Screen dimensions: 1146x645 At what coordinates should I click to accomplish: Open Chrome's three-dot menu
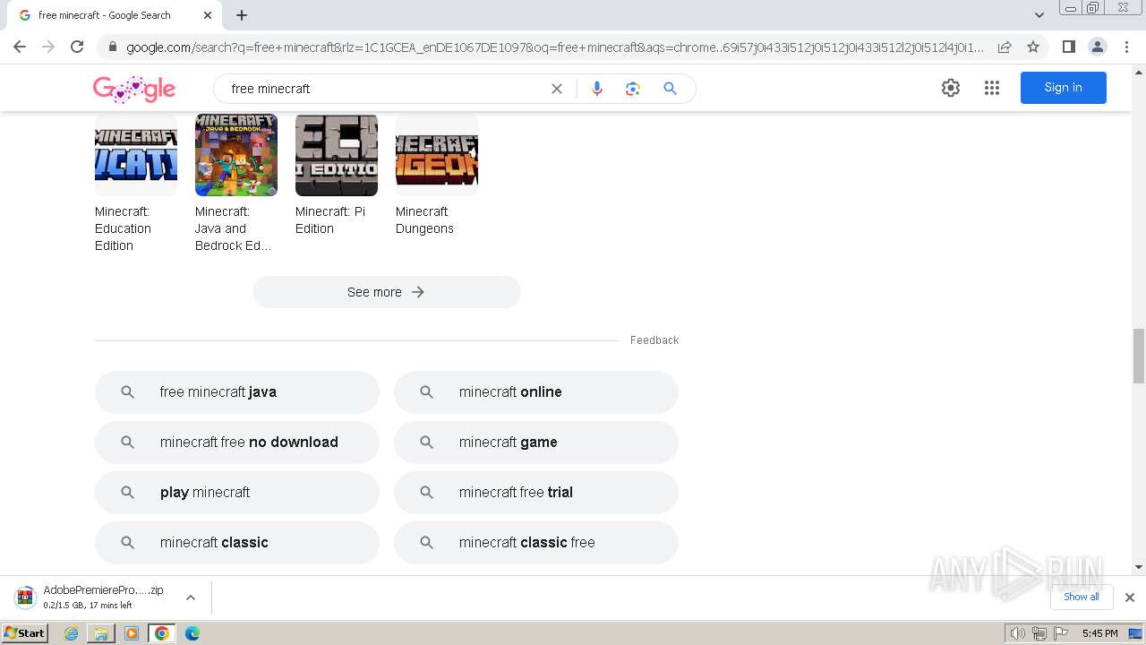(x=1126, y=47)
